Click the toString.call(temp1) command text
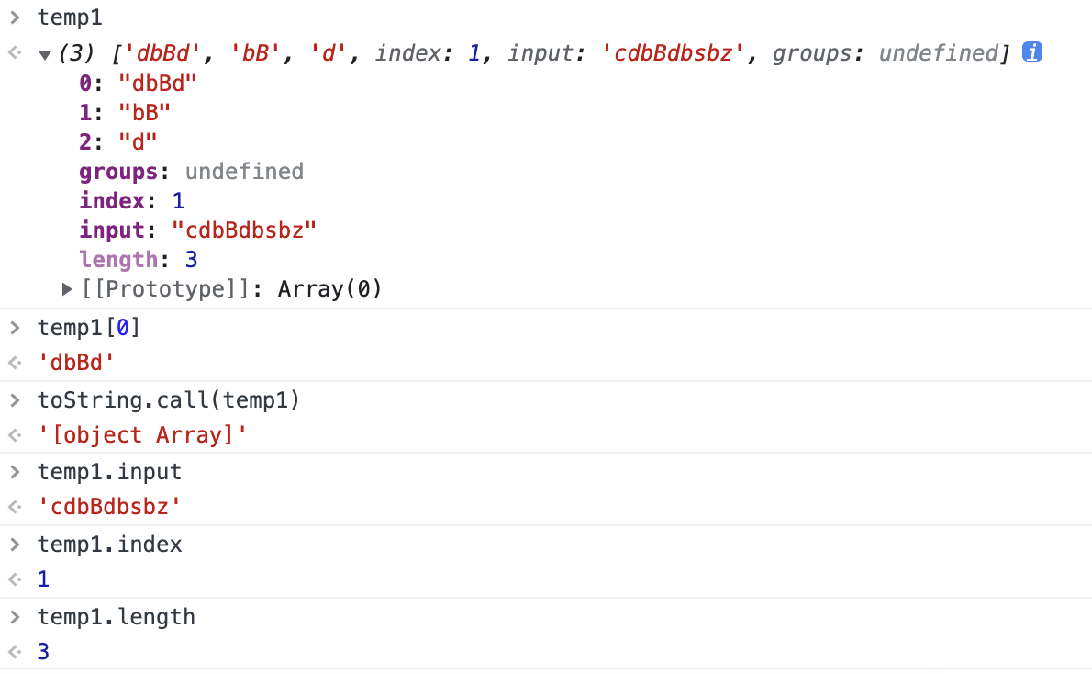 [x=169, y=400]
